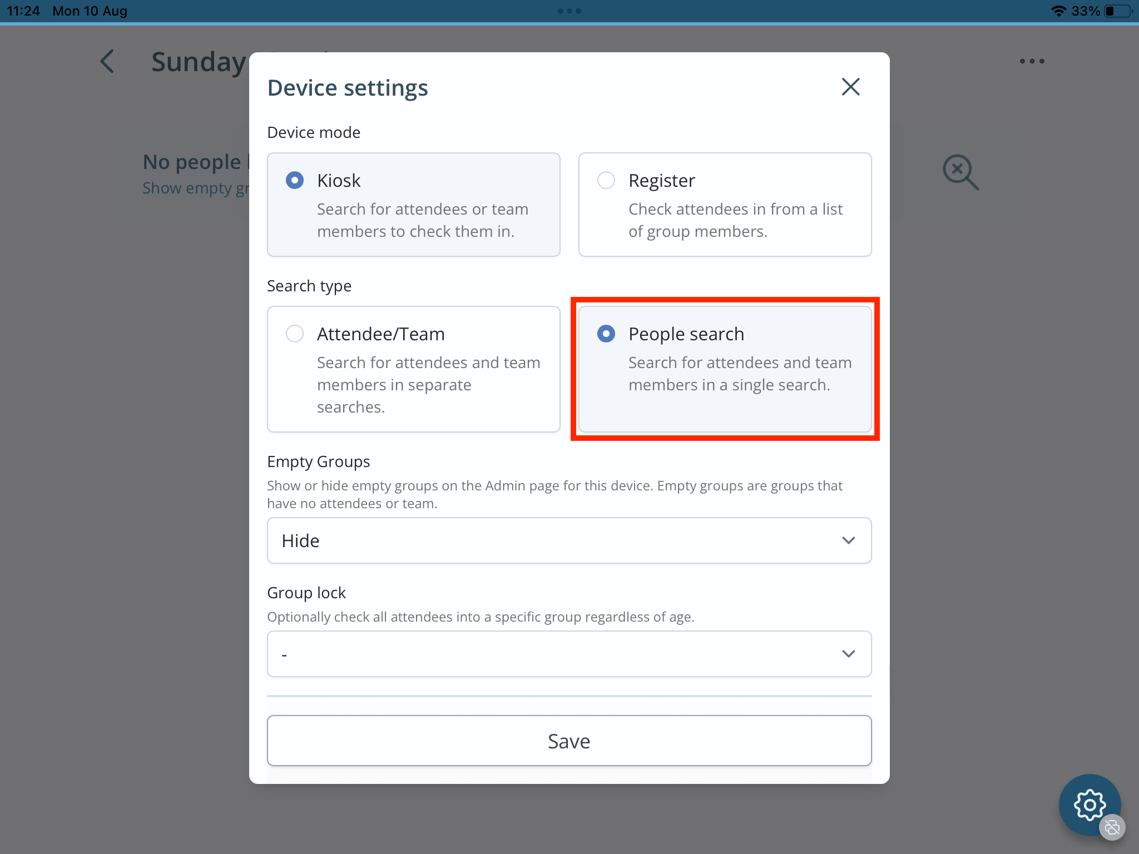1139x854 pixels.
Task: Open the settings gear button
Action: [1089, 804]
